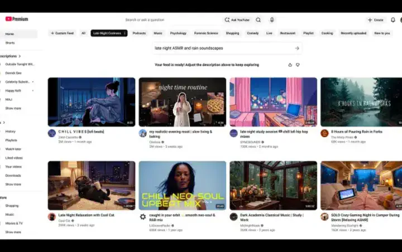Select the All filter chip

[83, 33]
